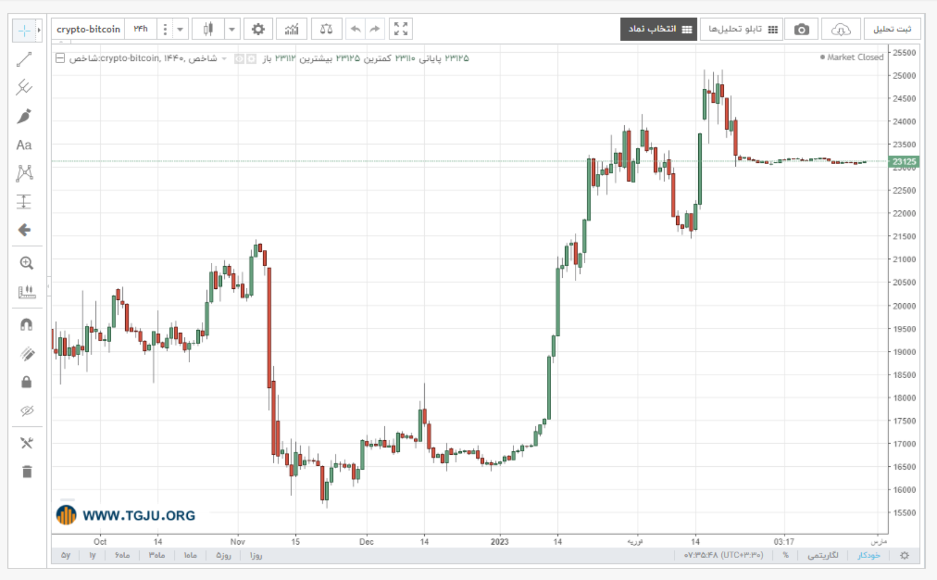Open the chart style dropdown arrow

232,29
